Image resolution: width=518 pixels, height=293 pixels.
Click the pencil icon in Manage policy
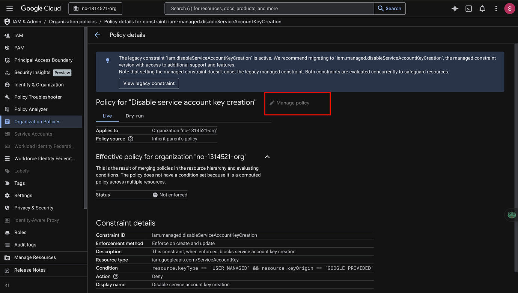272,103
